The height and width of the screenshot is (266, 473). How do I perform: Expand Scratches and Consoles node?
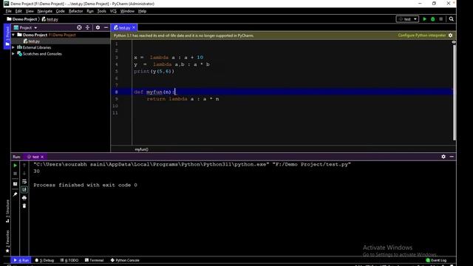13,54
